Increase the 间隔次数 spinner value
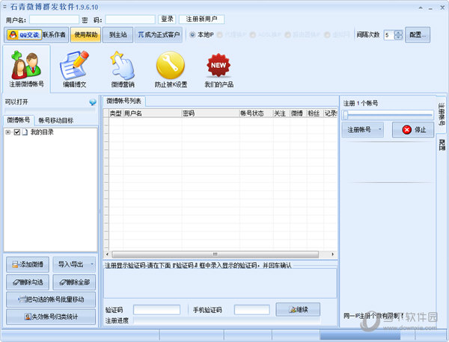The image size is (449, 342). coord(398,32)
